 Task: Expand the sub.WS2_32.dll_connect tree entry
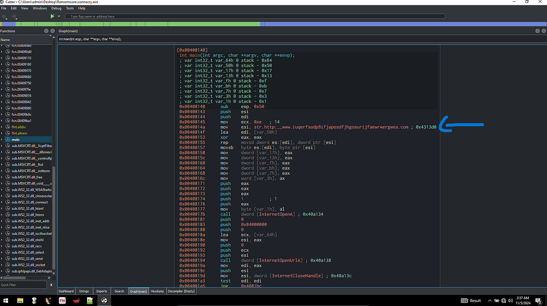2,202
